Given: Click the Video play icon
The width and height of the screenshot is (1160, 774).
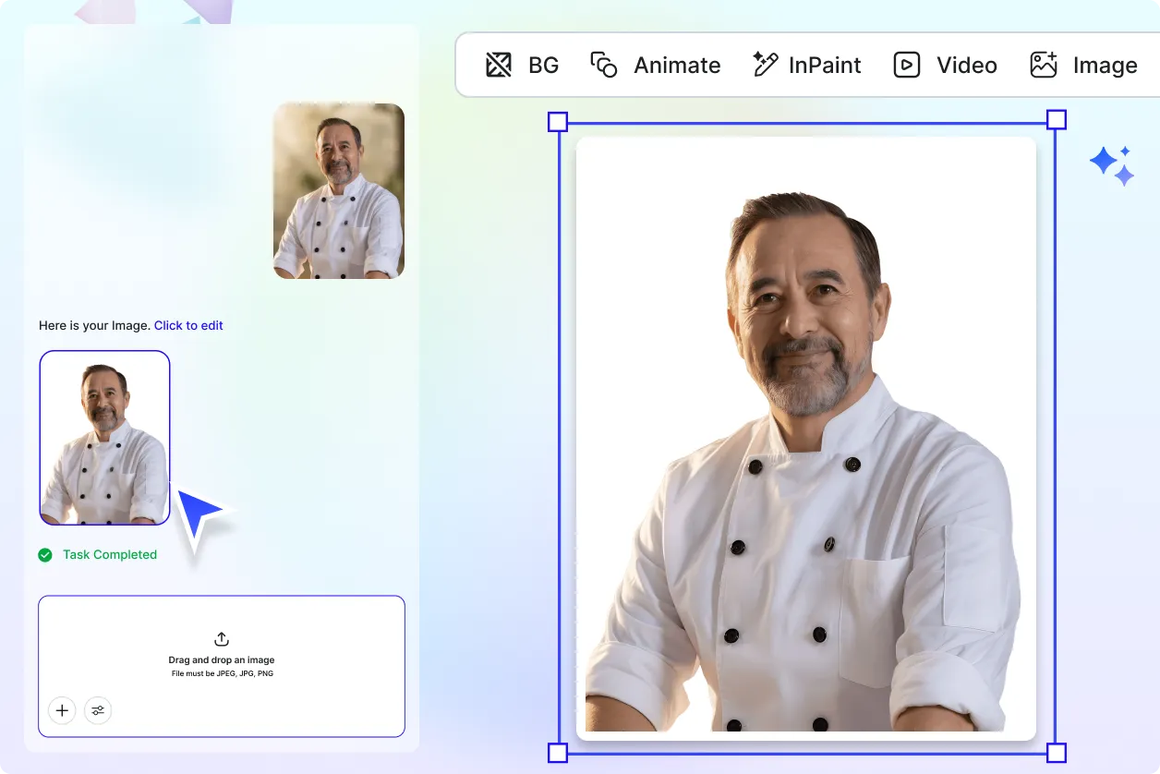Looking at the screenshot, I should [907, 65].
